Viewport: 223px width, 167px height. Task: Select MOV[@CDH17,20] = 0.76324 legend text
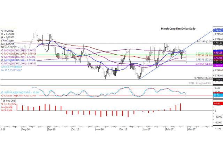(x=20, y=60)
